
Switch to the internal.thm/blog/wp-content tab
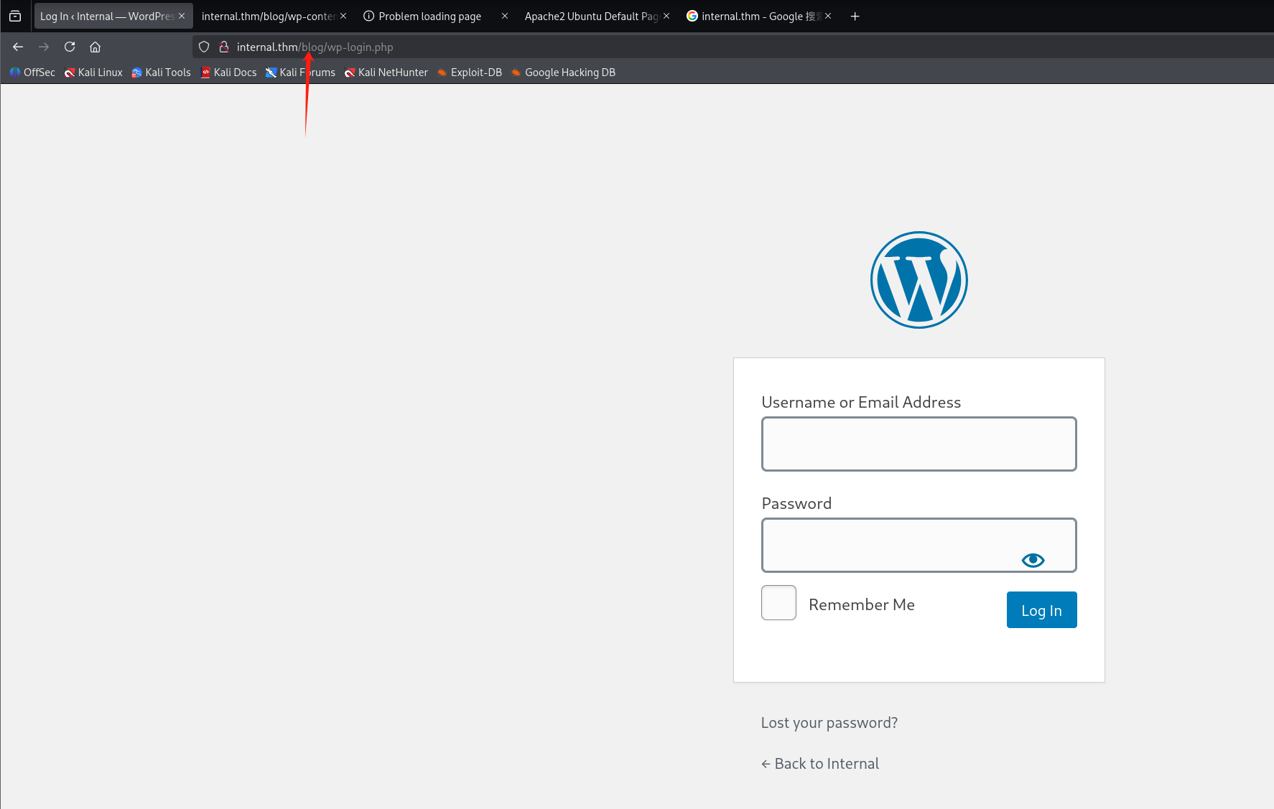pyautogui.click(x=268, y=16)
